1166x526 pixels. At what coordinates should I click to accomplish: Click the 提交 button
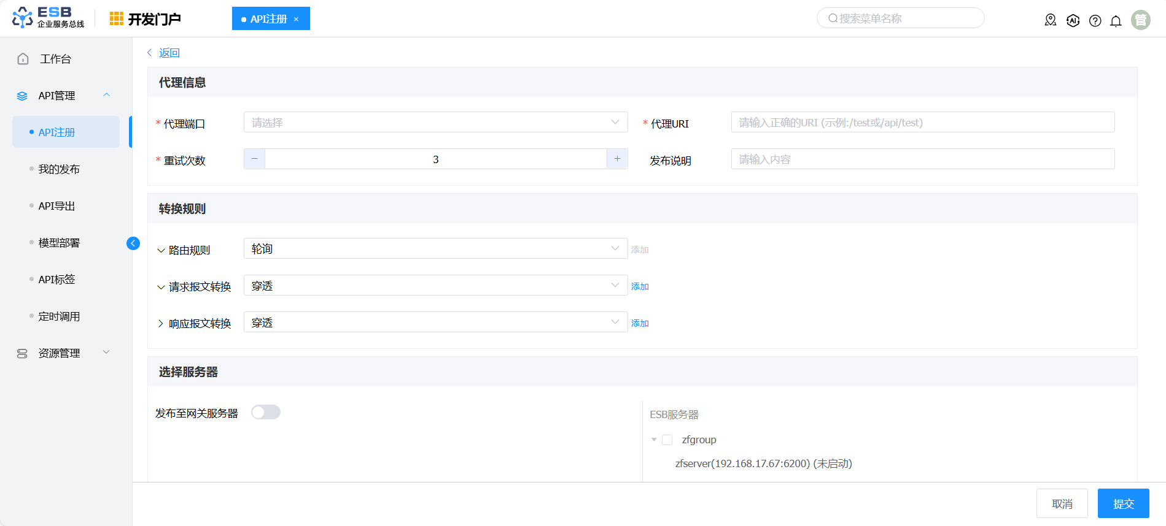click(1123, 503)
